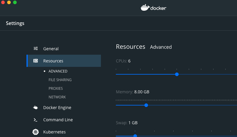Open the Docker Engine settings

[57, 108]
